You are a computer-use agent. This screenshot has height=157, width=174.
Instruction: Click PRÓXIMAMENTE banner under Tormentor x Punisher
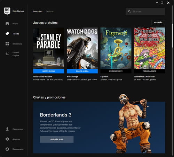[150, 71]
